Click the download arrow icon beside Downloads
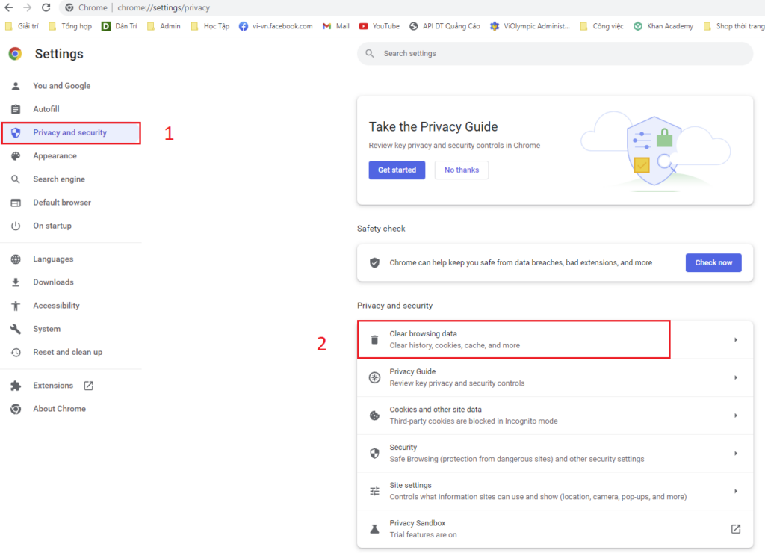This screenshot has height=553, width=765. point(16,282)
